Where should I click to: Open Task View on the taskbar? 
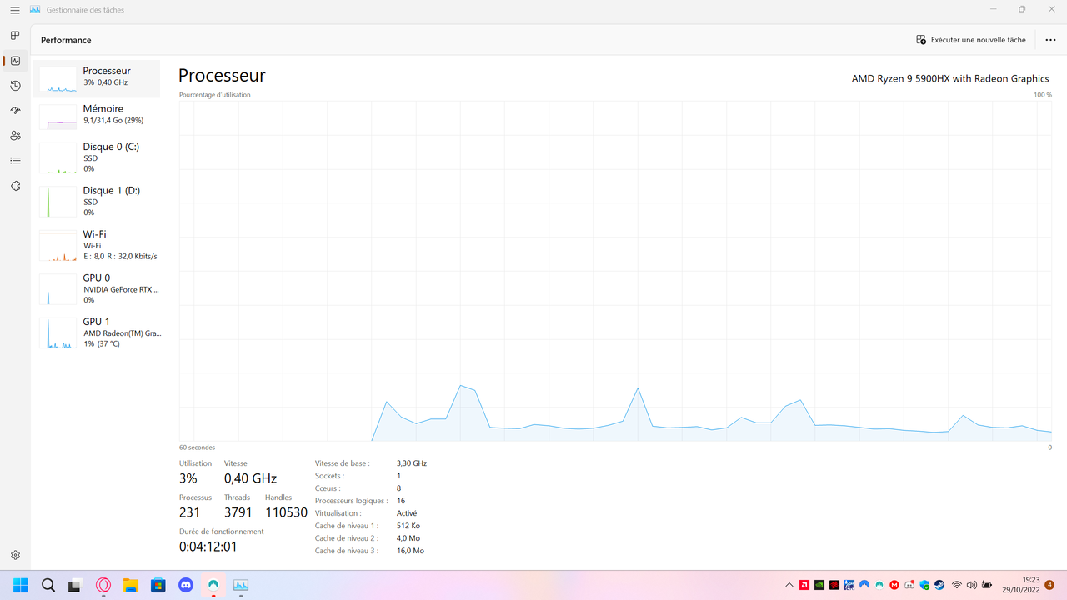[x=75, y=585]
